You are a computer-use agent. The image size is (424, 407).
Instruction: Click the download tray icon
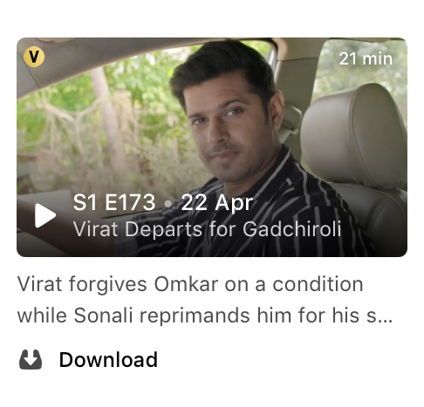pos(31,359)
